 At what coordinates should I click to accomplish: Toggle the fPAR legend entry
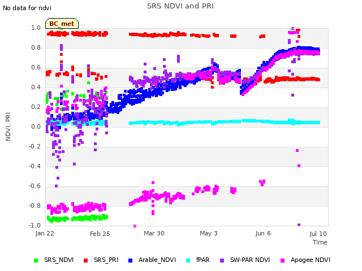point(198,260)
